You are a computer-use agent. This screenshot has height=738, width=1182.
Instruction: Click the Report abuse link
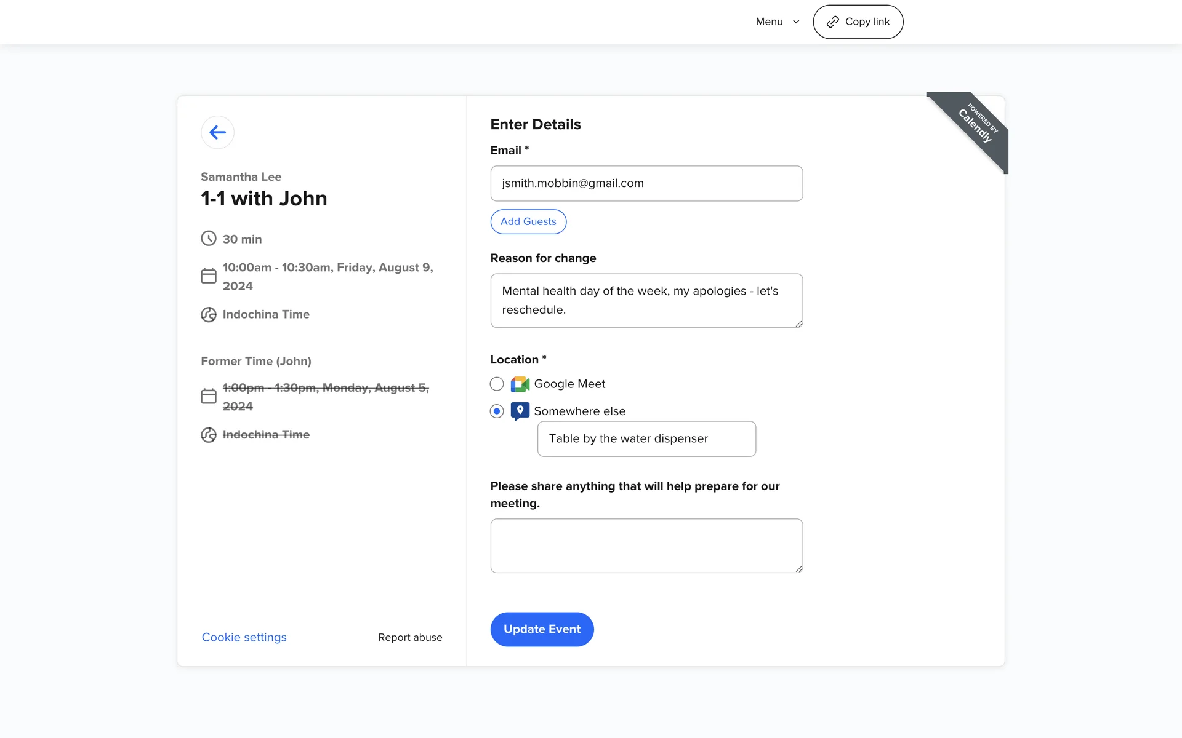coord(410,637)
